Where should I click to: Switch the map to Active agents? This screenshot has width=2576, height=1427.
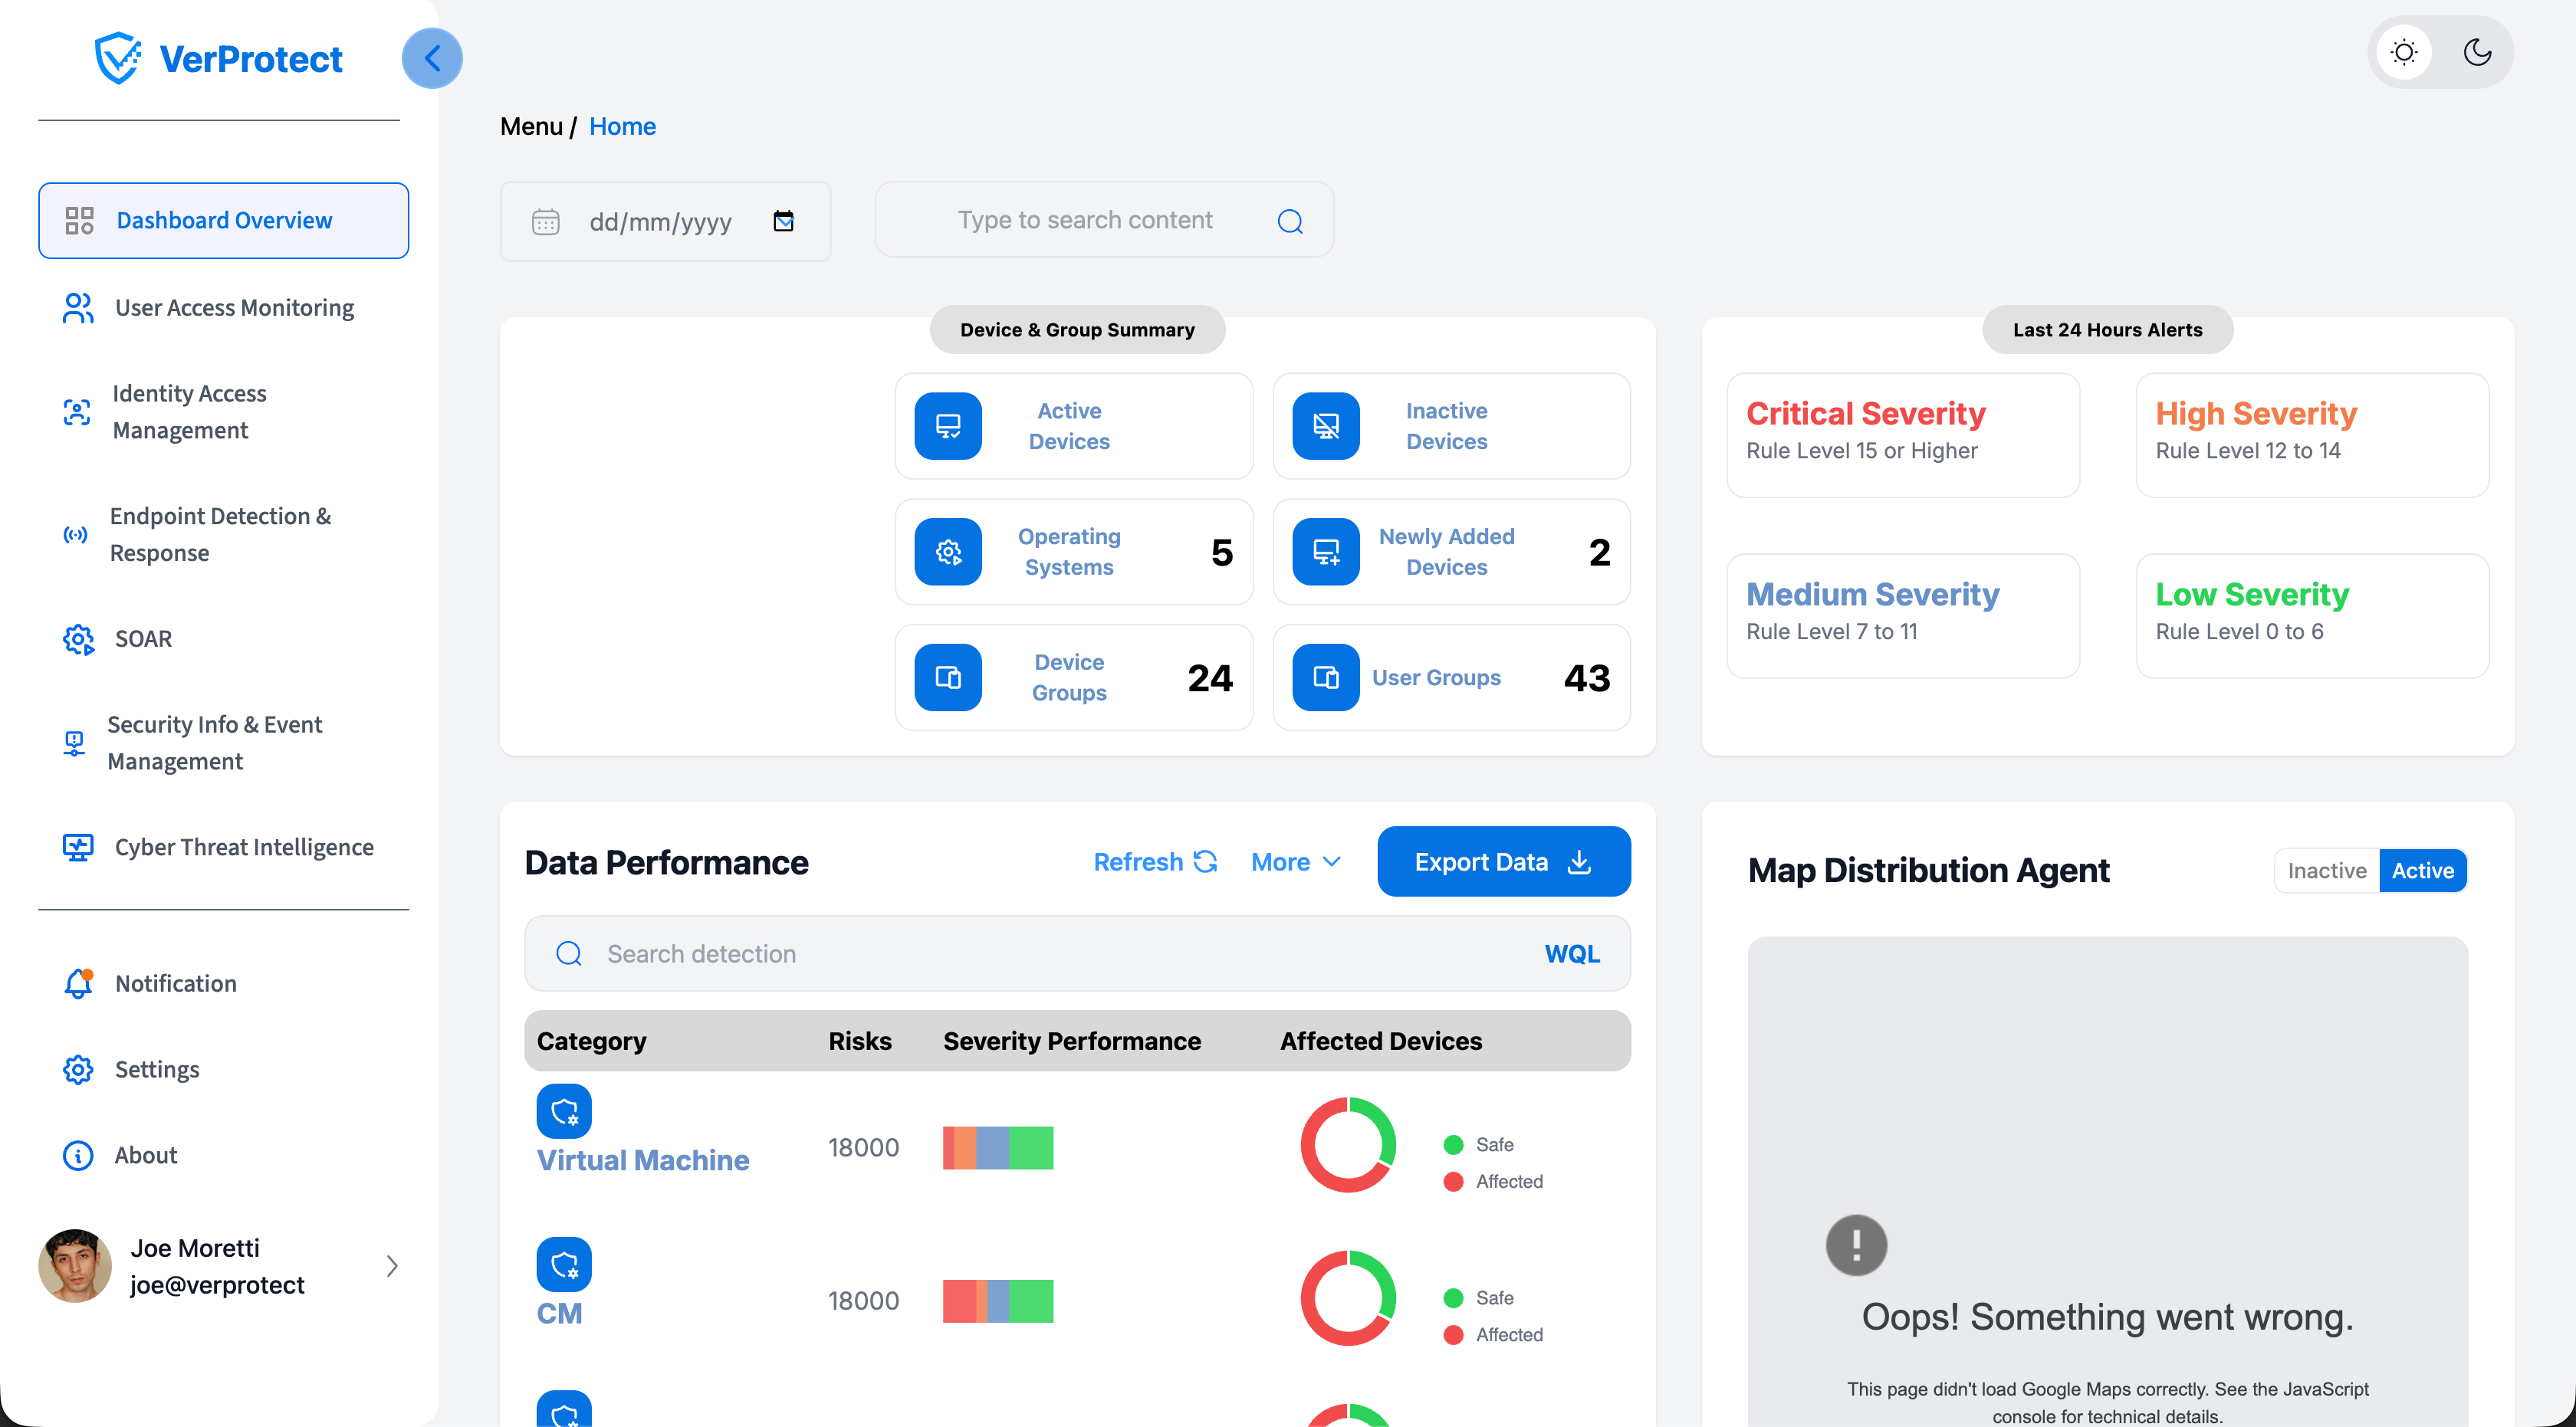coord(2422,871)
